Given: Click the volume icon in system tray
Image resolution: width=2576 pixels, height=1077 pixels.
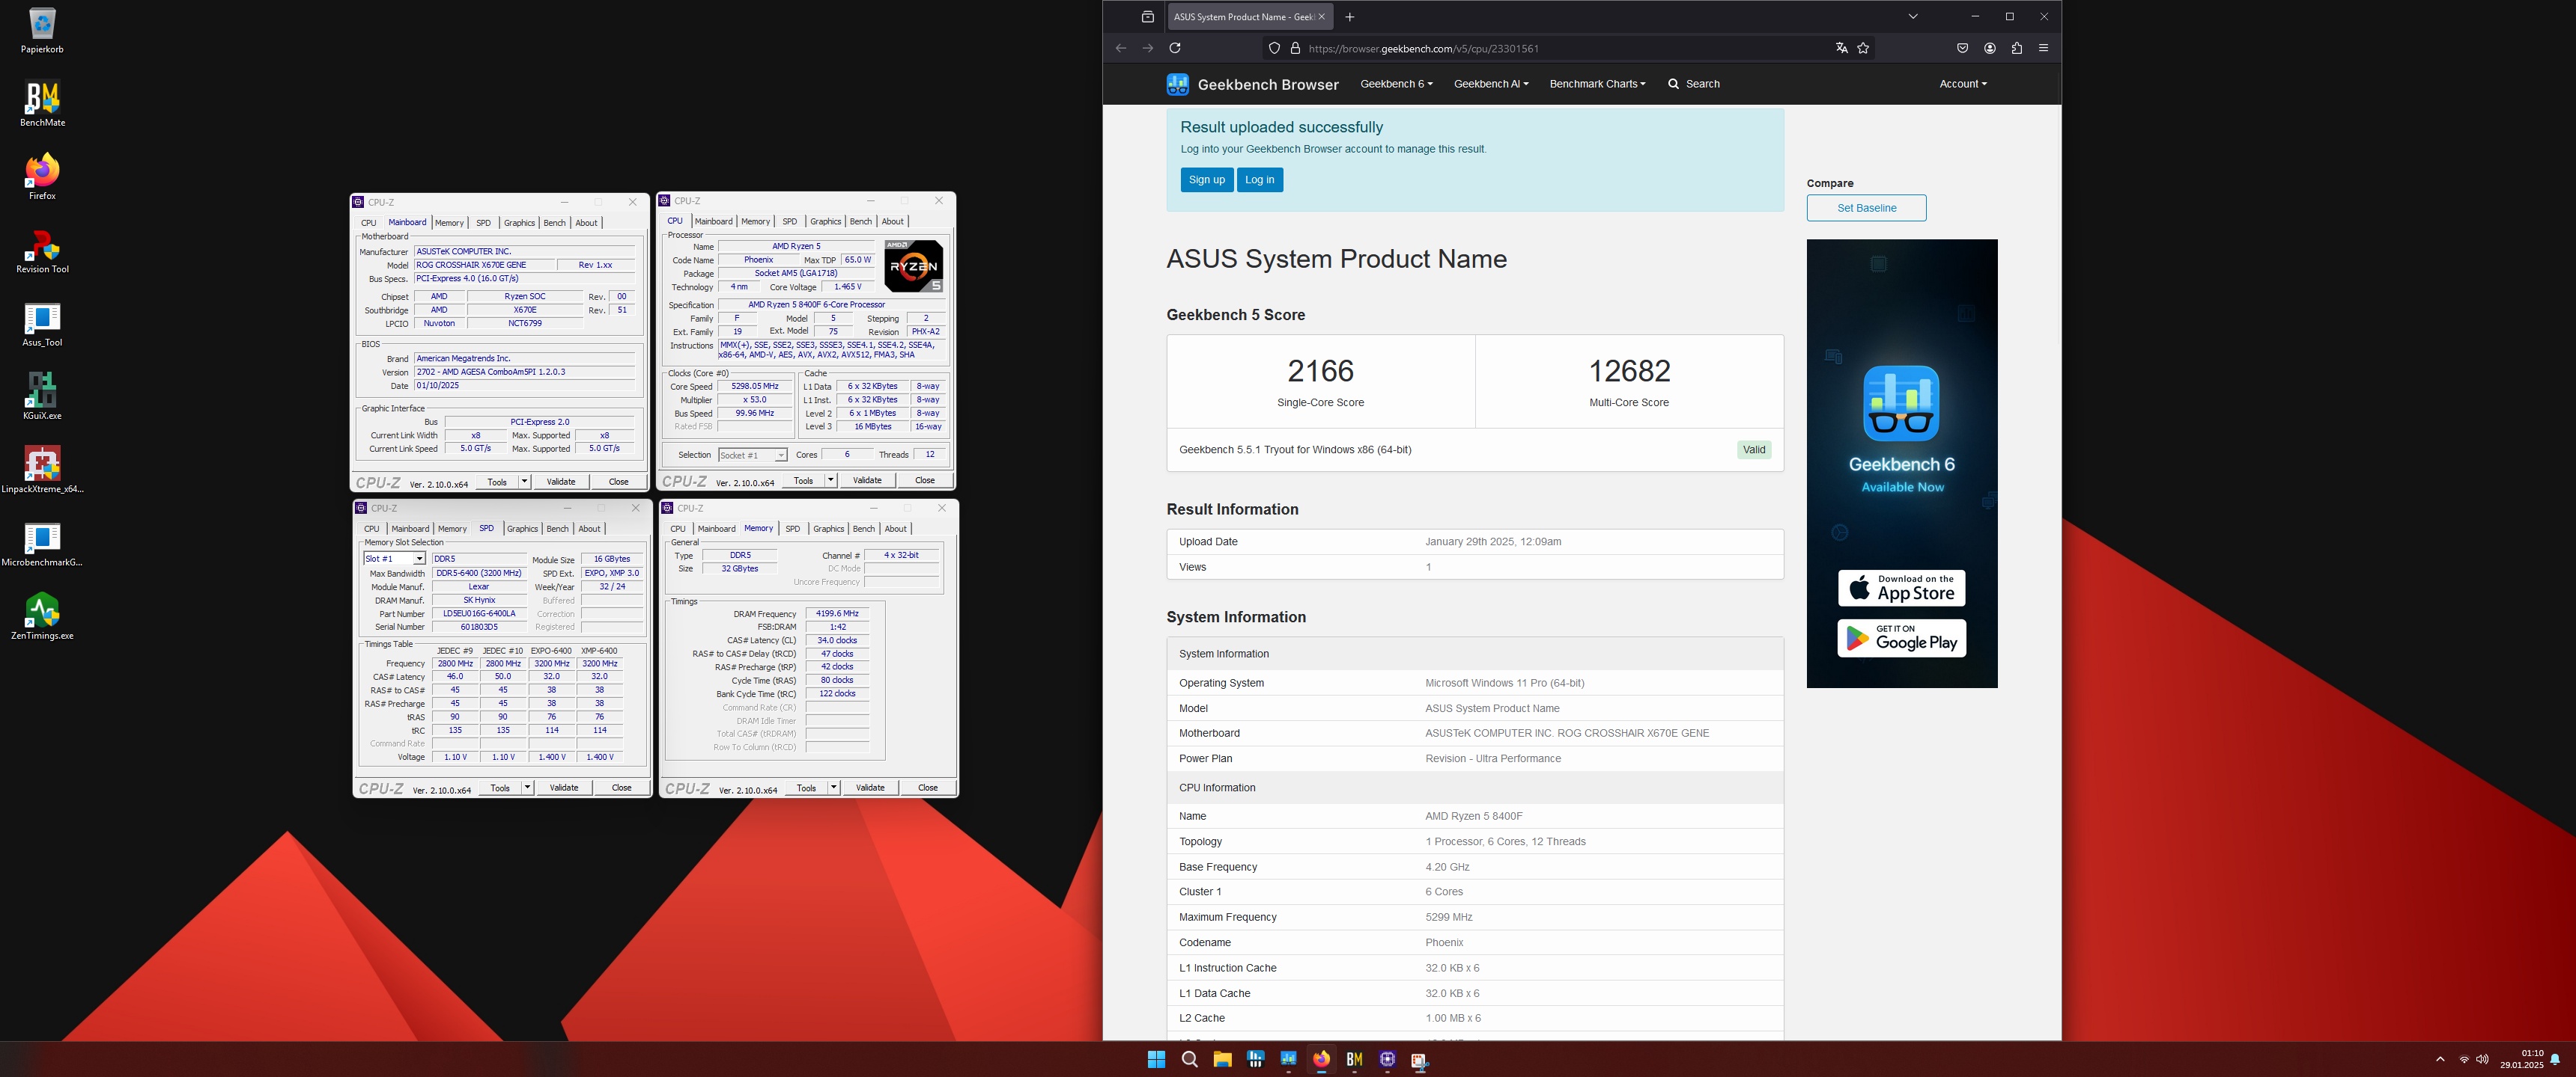Looking at the screenshot, I should (2482, 1059).
